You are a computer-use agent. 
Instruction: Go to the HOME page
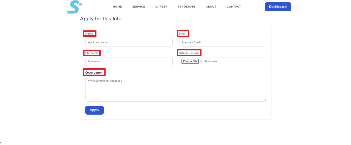click(x=117, y=7)
